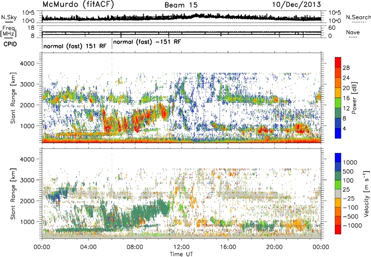Click the date '10/Dec/2013'
371x257 pixels.
[x=297, y=5]
